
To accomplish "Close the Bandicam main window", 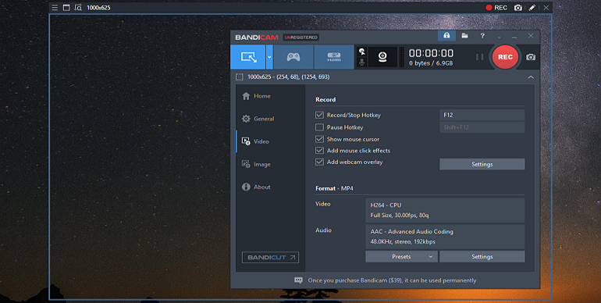I will pos(531,36).
